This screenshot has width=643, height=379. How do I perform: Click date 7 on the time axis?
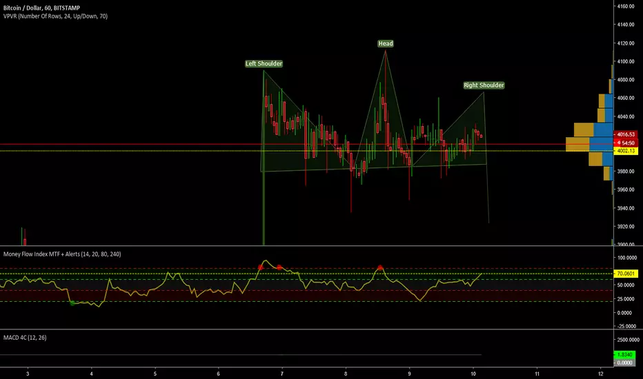[282, 373]
